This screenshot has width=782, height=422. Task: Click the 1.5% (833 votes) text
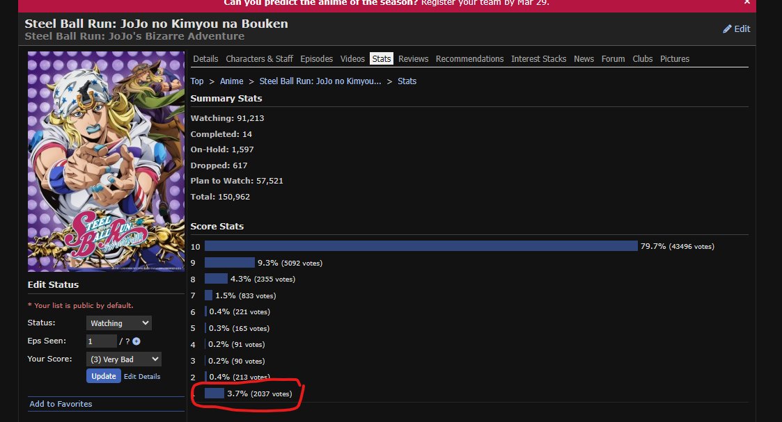[x=245, y=295]
